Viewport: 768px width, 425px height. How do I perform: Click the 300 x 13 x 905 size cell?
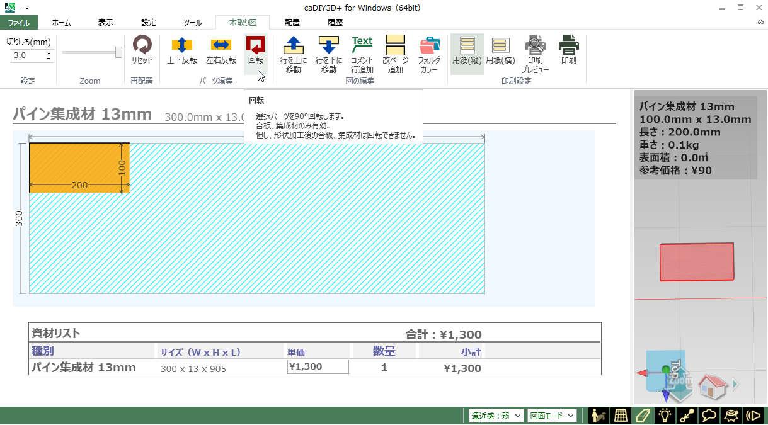coord(193,368)
